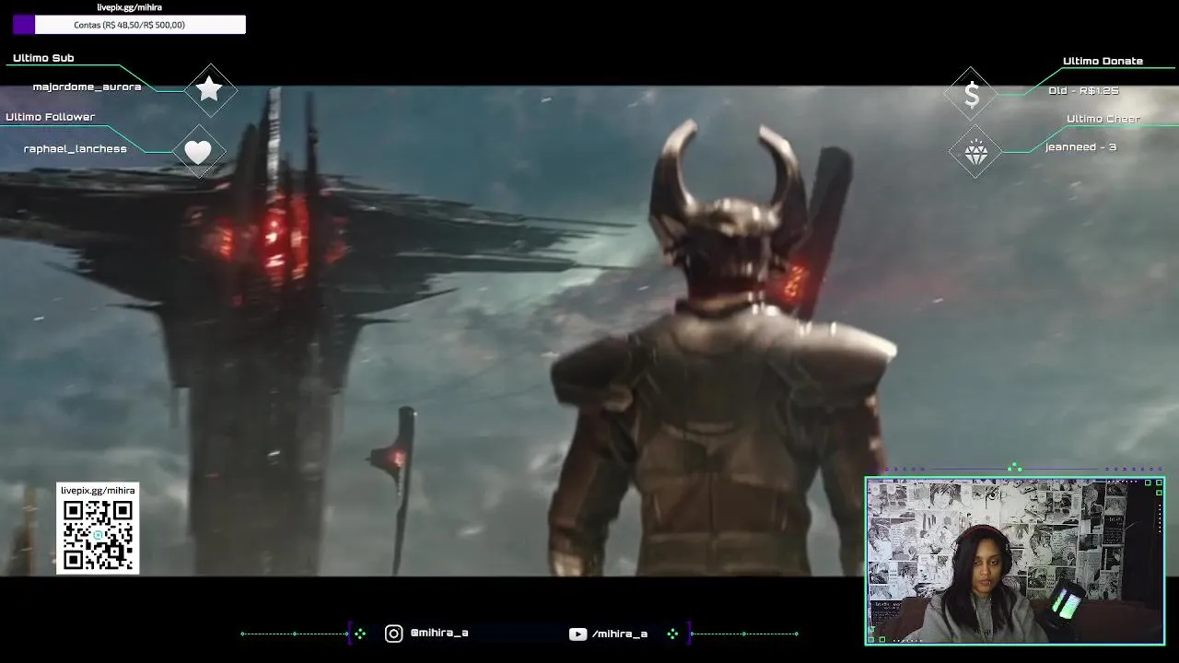
Task: Click the username 'raphael_lanchess'
Action: (x=76, y=148)
